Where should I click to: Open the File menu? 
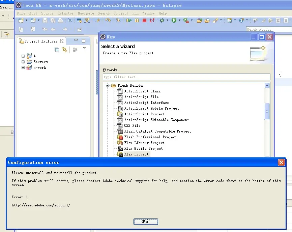pos(21,13)
